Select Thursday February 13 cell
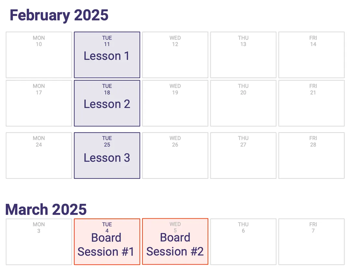Screen dimensions: 351x273 [x=243, y=55]
